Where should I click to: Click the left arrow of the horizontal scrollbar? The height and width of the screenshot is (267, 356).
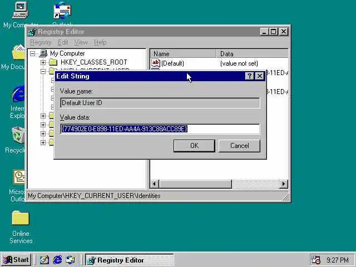pos(155,184)
